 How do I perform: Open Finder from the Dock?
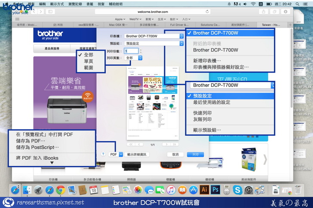tap(27, 190)
